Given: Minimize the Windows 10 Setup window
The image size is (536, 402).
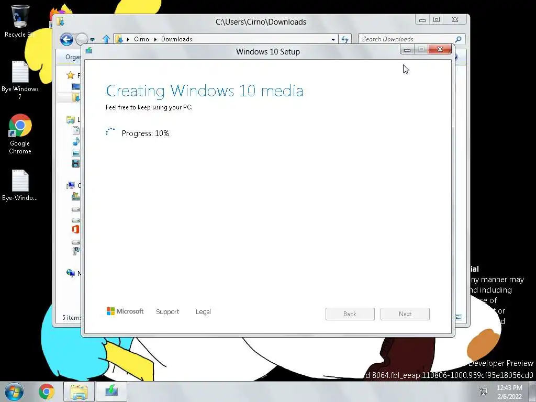Looking at the screenshot, I should [407, 50].
